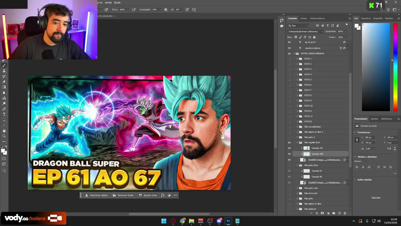Toggle the layer filter on/off switch
This screenshot has height=226, width=401.
tap(346, 25)
